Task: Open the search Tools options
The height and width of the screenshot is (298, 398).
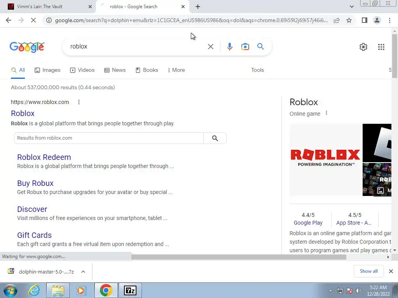Action: click(x=257, y=70)
